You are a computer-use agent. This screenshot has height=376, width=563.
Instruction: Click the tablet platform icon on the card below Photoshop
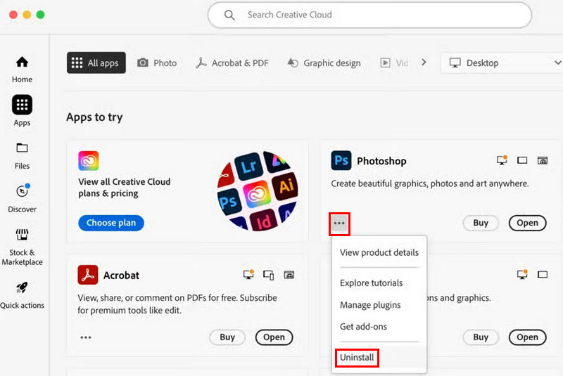(x=543, y=275)
